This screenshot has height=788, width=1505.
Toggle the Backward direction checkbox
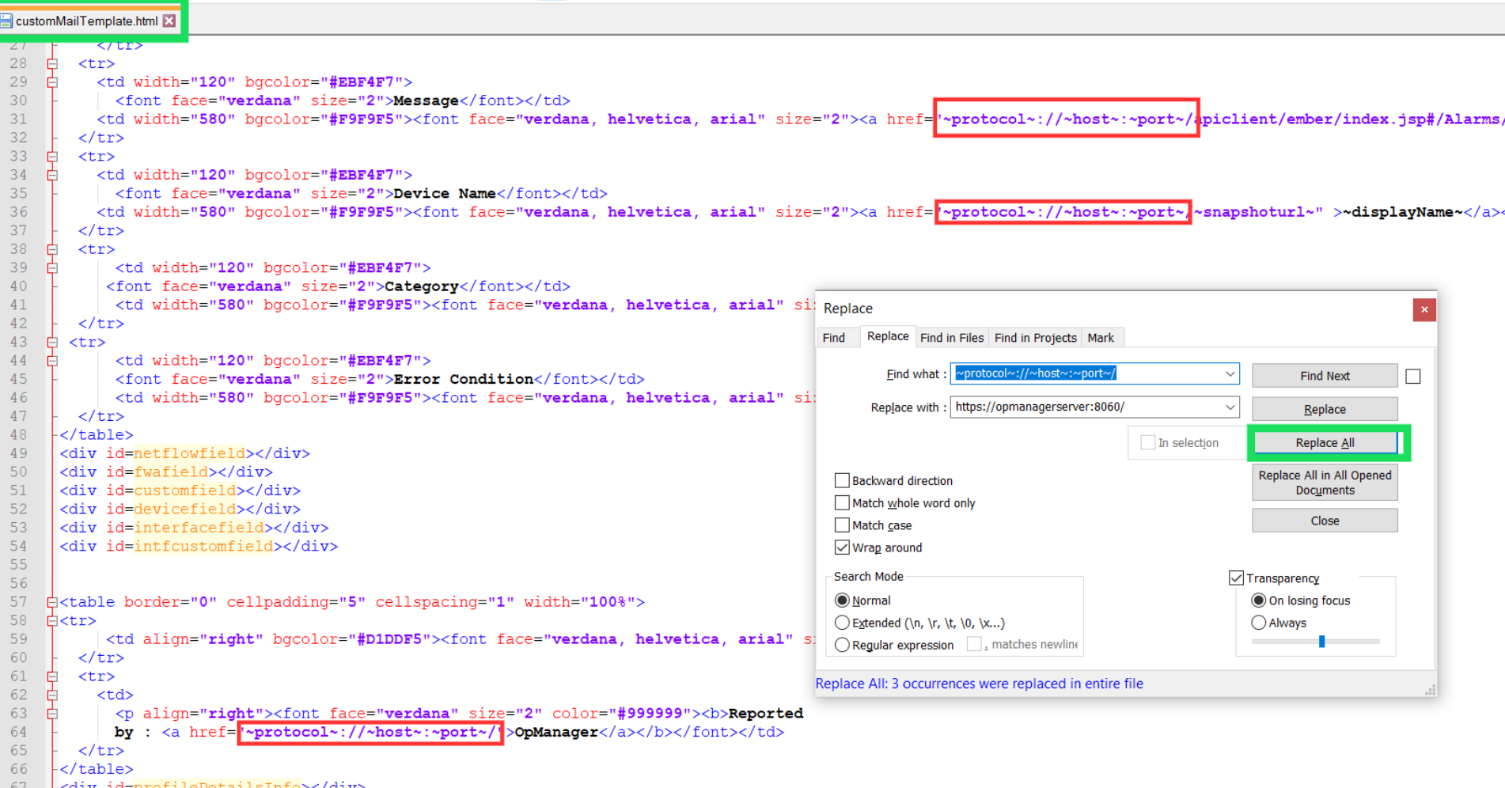click(x=842, y=480)
